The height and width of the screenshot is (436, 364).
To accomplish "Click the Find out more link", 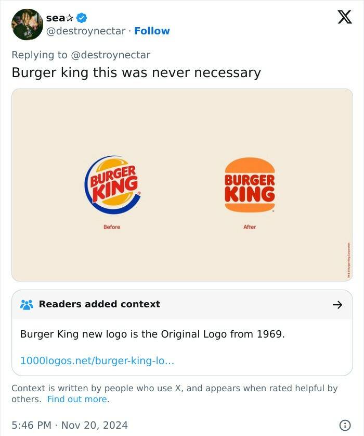I will click(77, 400).
